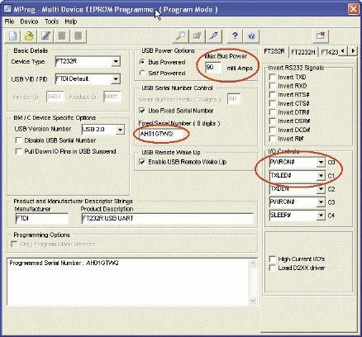Image resolution: width=362 pixels, height=337 pixels.
Task: Check the Invert RXD box
Action: [272, 86]
